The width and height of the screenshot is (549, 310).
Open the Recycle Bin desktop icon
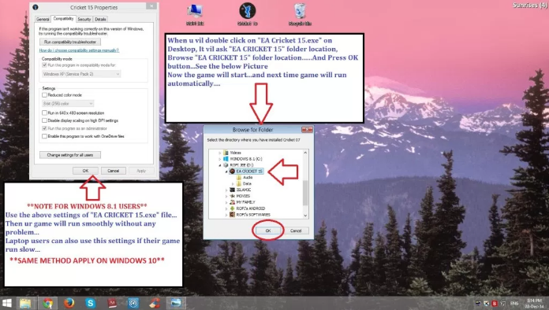(300, 14)
